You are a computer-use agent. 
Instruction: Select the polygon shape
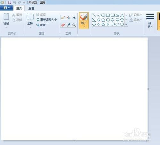point(117,15)
